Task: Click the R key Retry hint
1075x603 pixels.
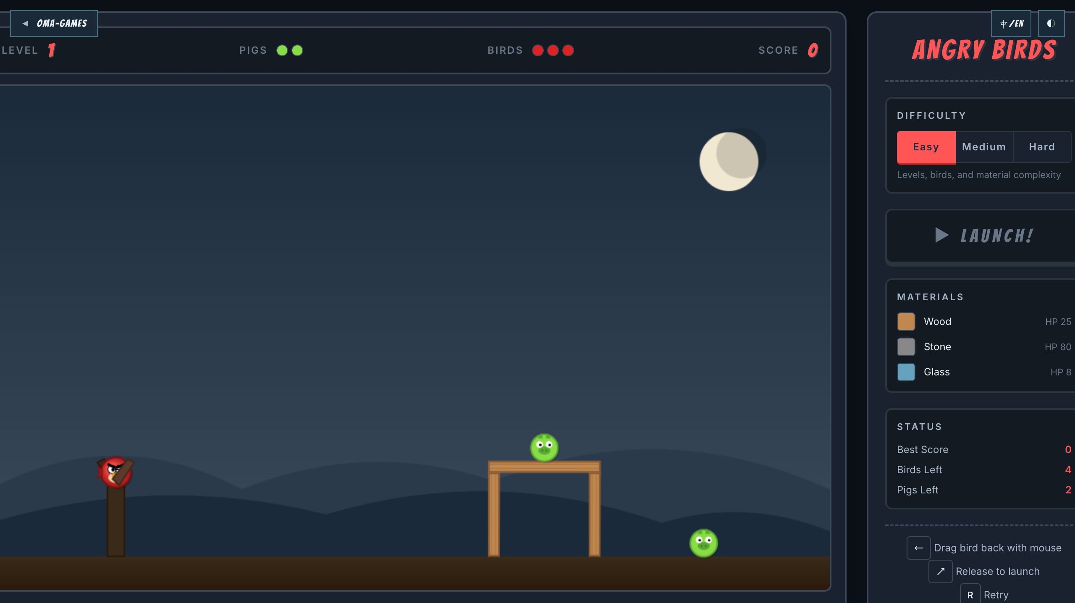Action: [970, 595]
